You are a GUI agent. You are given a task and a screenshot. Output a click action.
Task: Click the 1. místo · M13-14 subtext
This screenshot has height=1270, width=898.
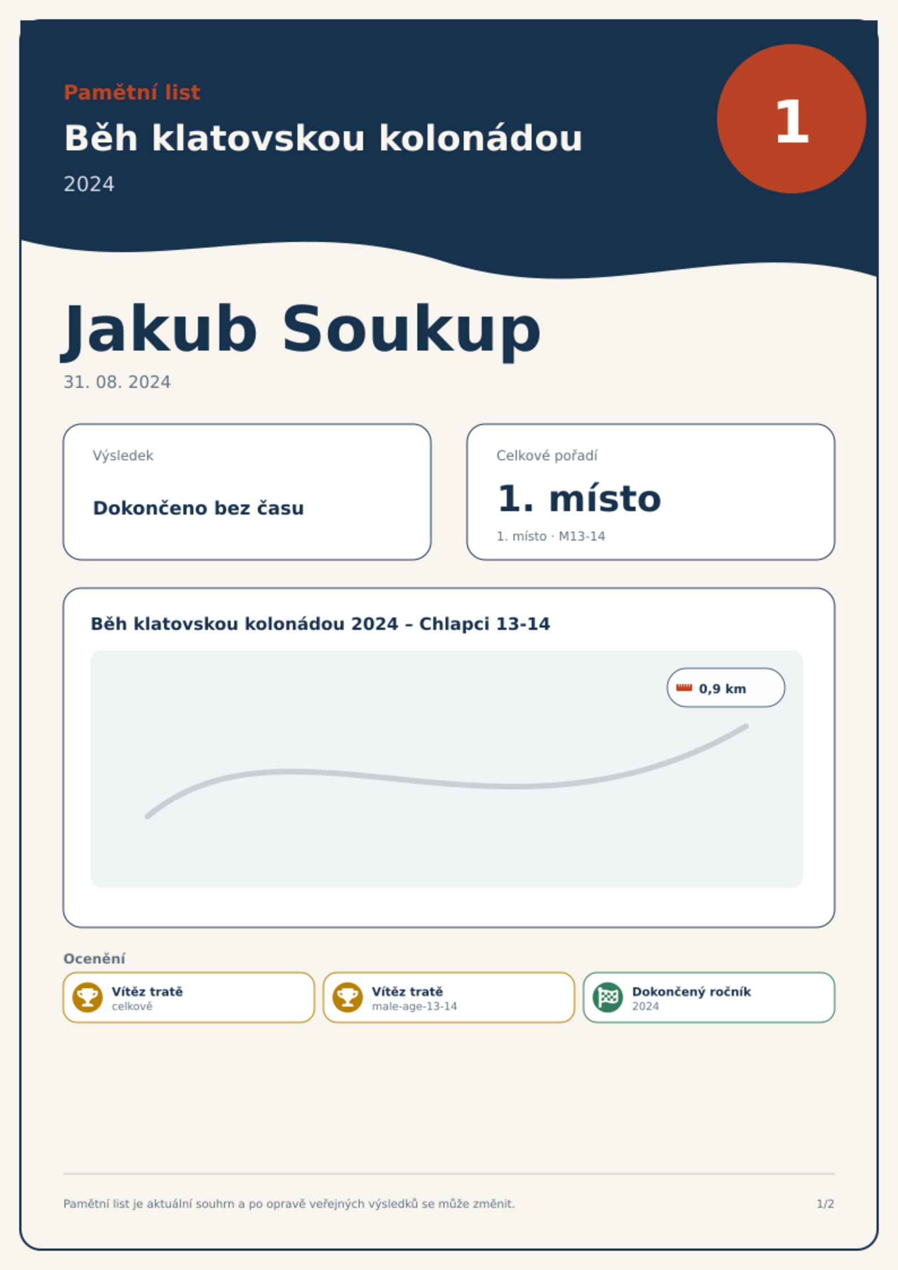tap(551, 536)
